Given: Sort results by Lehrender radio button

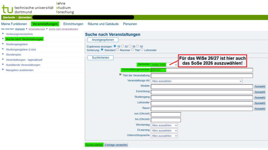Looking at the screenshot, I should coord(142,50).
